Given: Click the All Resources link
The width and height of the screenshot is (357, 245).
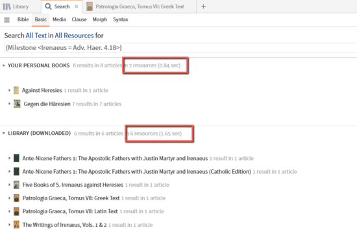Looking at the screenshot, I should (74, 36).
